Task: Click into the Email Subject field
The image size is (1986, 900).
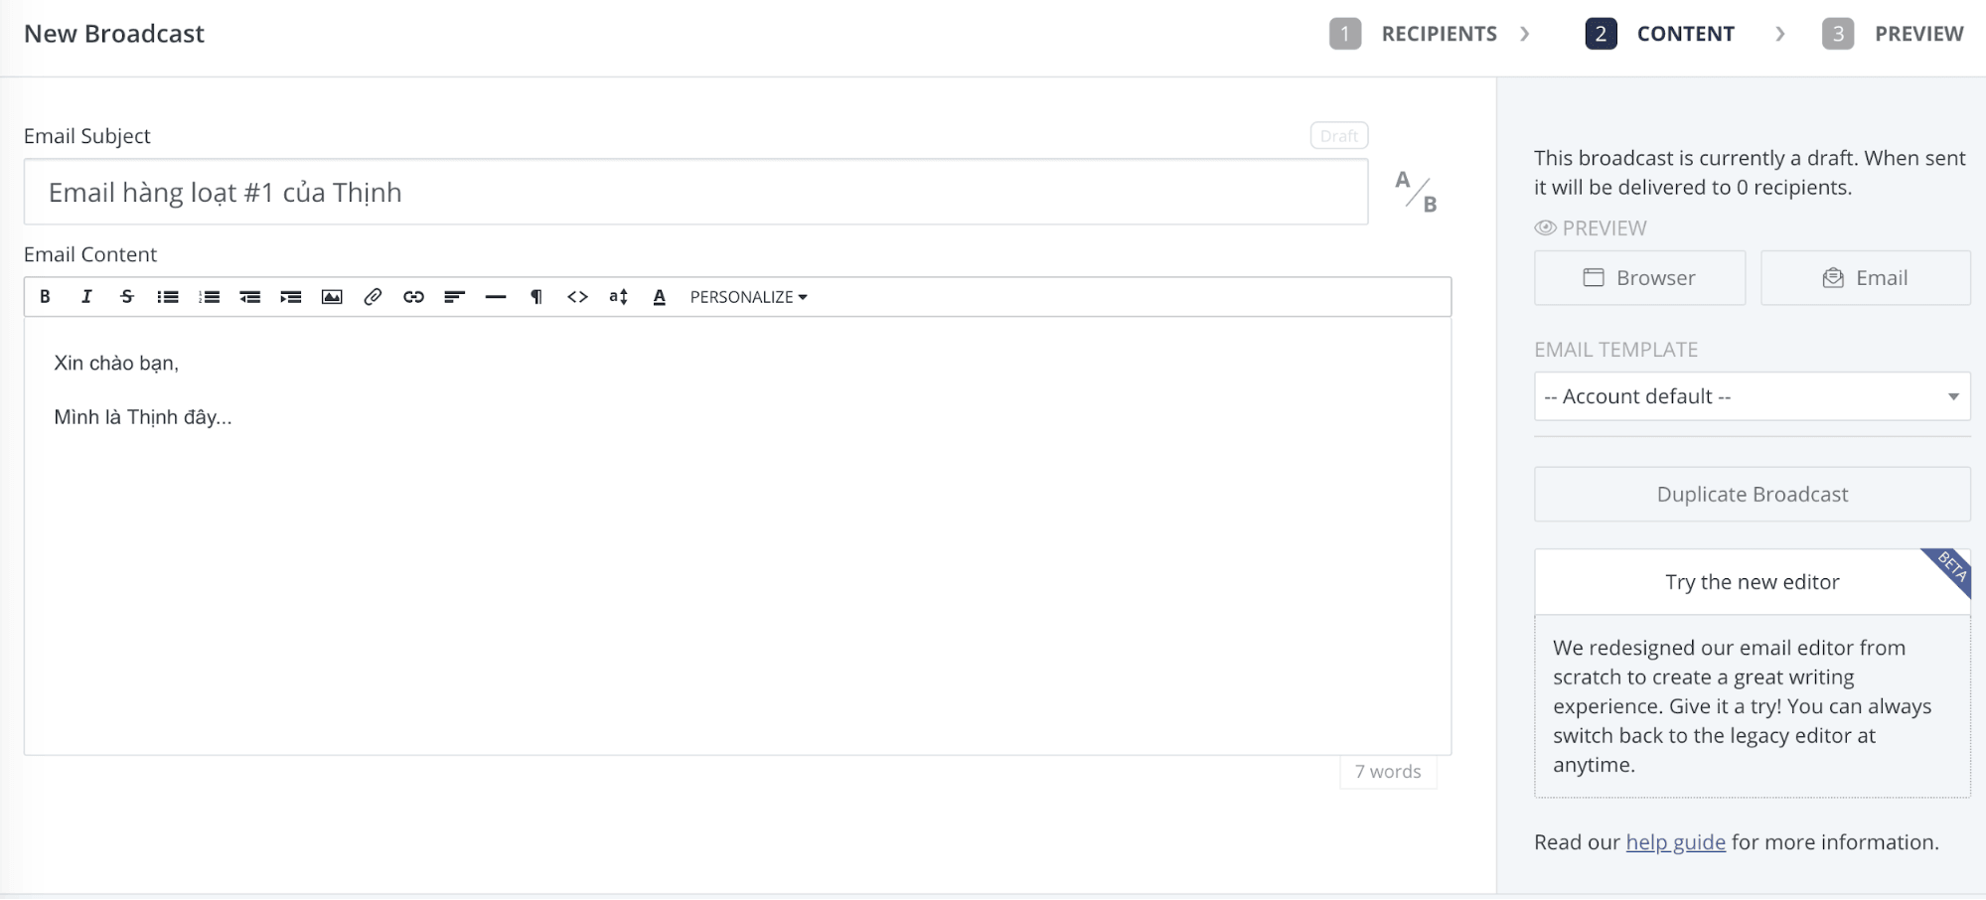Action: [x=695, y=192]
